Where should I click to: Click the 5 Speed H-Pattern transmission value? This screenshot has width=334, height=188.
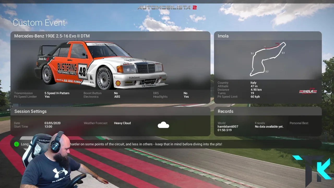57,93
